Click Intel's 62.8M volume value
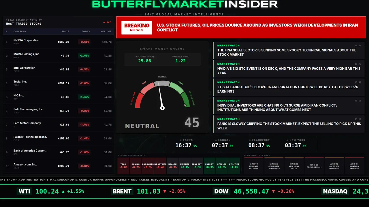The height and width of the screenshot is (207, 369). [108, 69]
